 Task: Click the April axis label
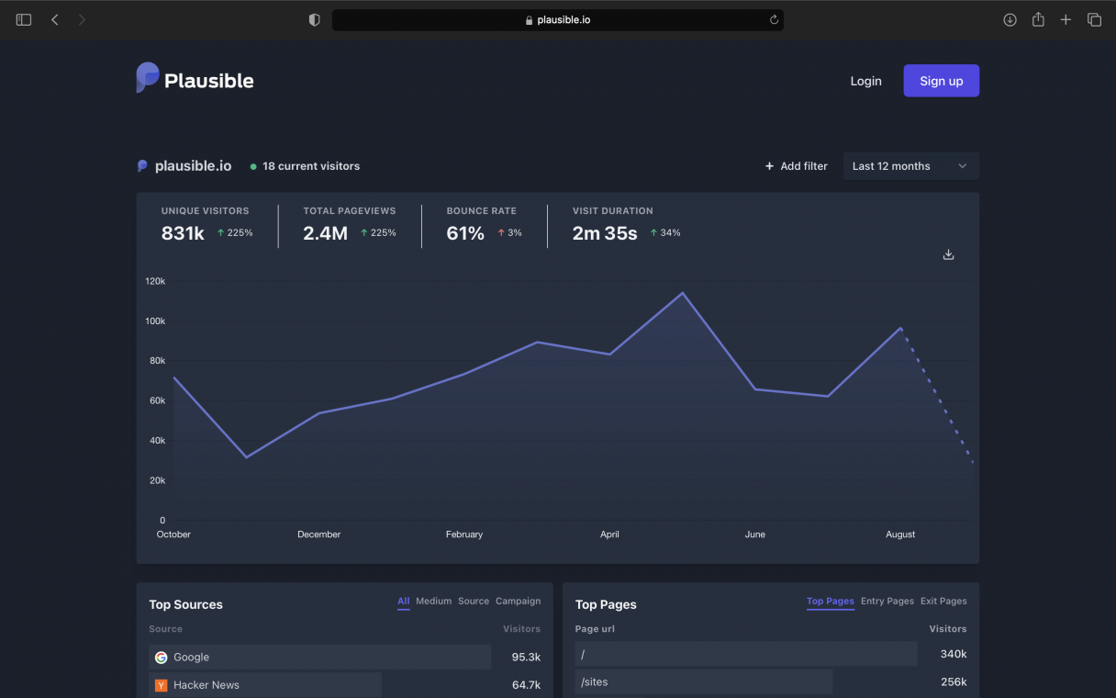coord(609,535)
